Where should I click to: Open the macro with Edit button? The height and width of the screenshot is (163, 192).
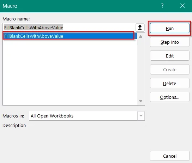click(x=170, y=56)
